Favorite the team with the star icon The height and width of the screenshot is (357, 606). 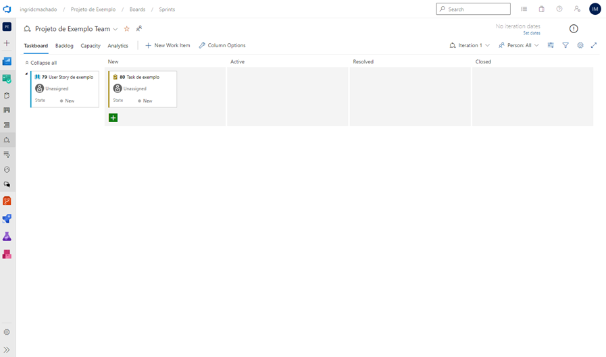click(x=127, y=28)
